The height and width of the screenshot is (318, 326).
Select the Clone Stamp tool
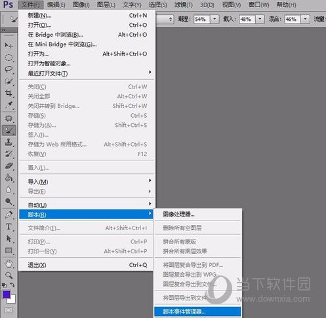coord(9,142)
